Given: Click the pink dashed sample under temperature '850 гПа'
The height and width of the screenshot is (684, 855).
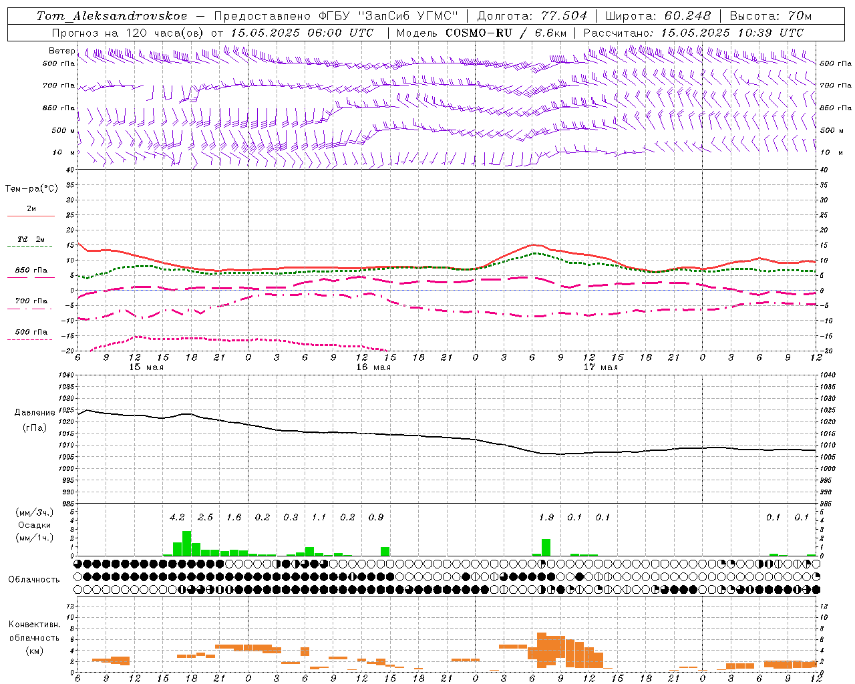Looking at the screenshot, I should [x=31, y=277].
